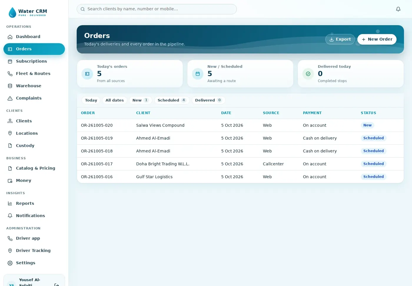Create a New Order

[x=377, y=39]
